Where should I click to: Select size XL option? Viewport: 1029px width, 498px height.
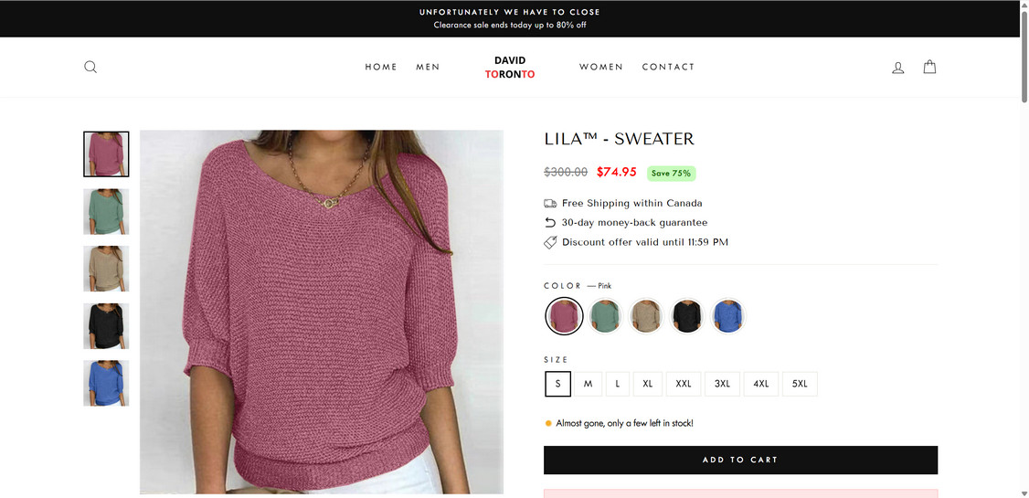(648, 384)
